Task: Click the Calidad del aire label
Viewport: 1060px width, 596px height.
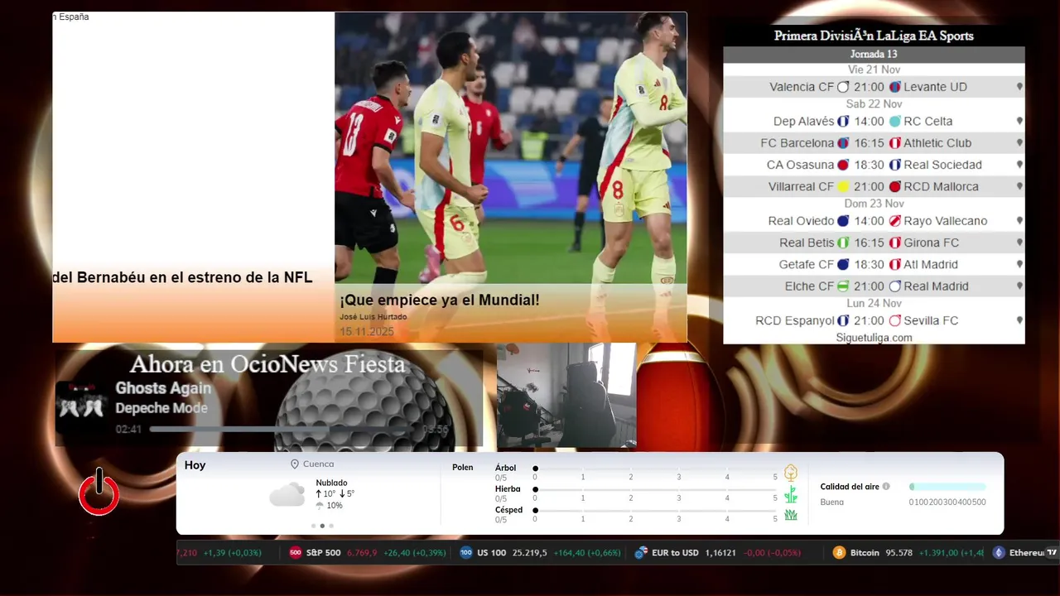Action: [850, 487]
